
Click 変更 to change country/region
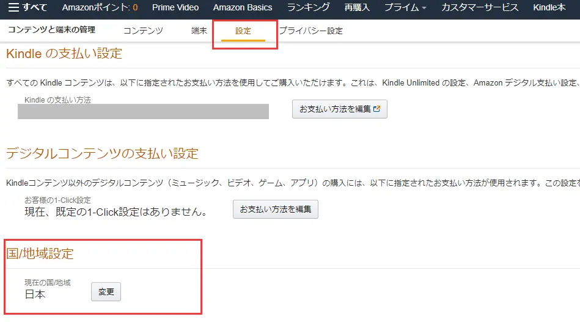(106, 291)
